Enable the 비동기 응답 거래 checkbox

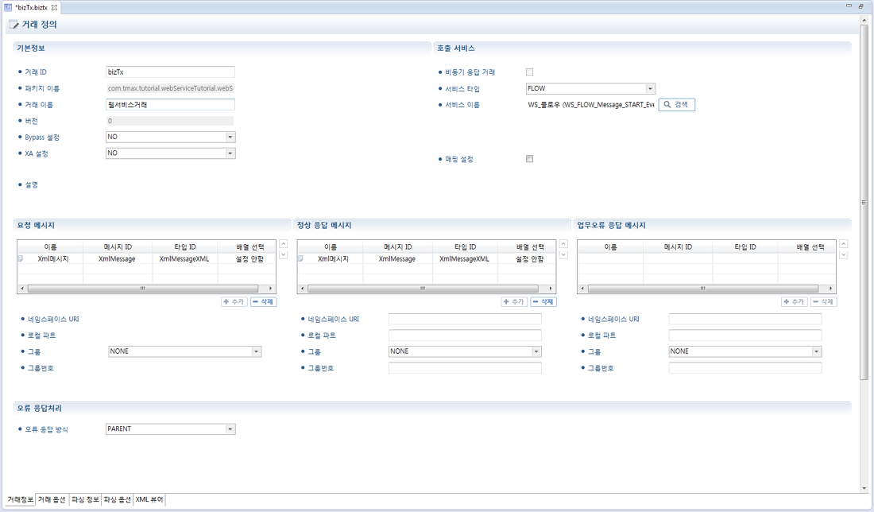point(530,72)
